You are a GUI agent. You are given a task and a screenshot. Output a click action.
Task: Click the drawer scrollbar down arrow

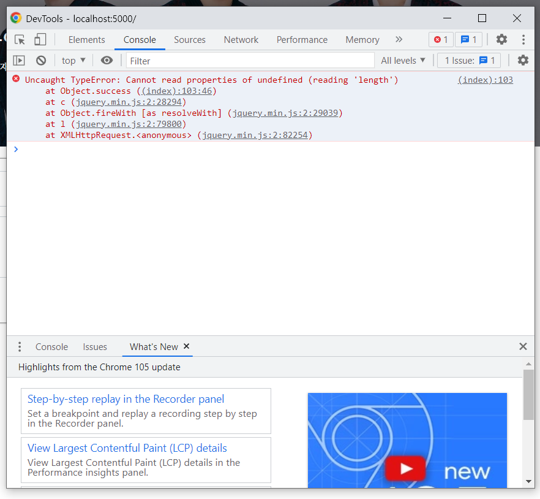click(528, 481)
